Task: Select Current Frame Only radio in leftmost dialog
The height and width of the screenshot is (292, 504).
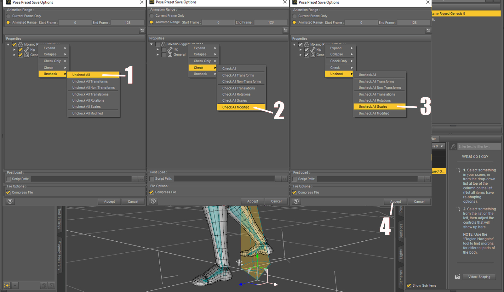Action: [8, 16]
